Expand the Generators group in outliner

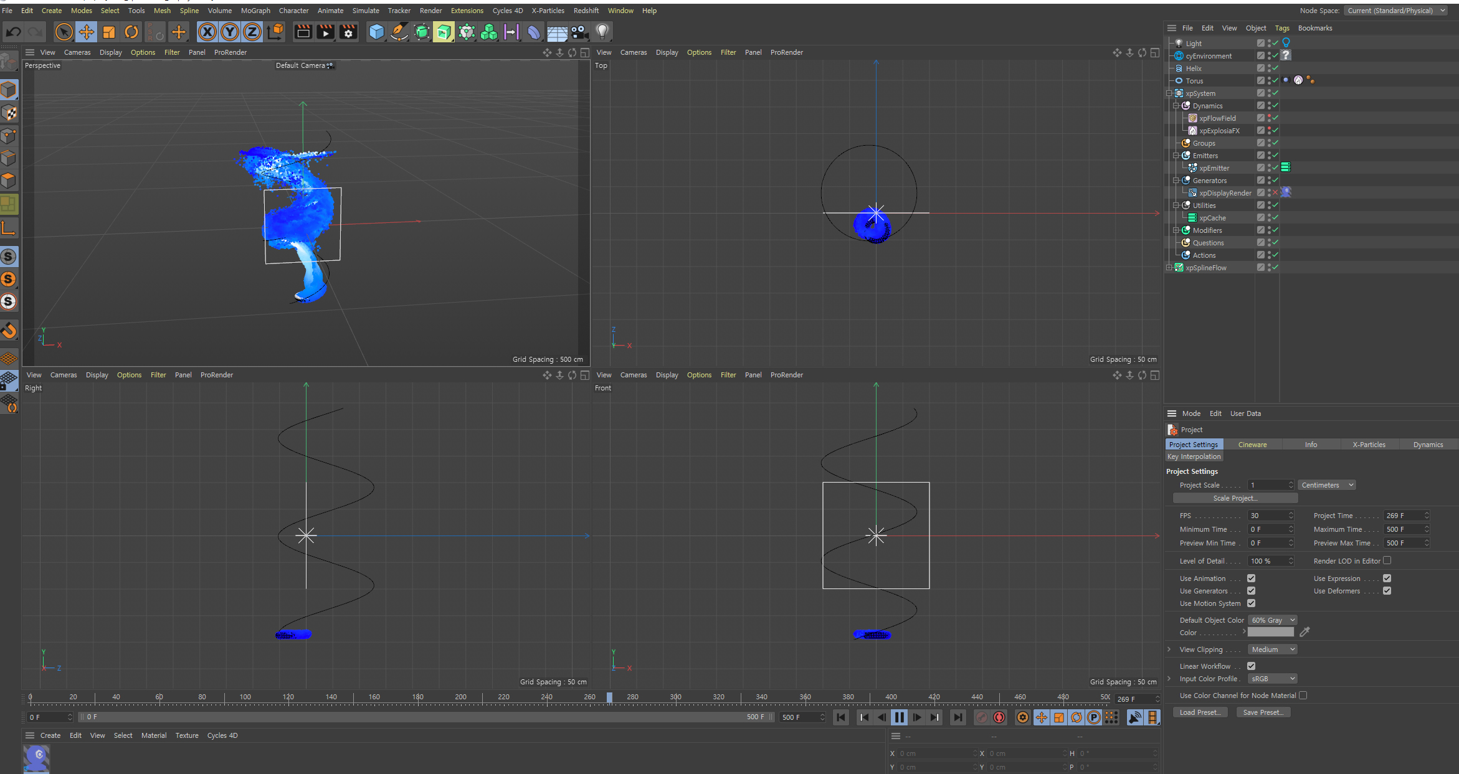(x=1176, y=179)
